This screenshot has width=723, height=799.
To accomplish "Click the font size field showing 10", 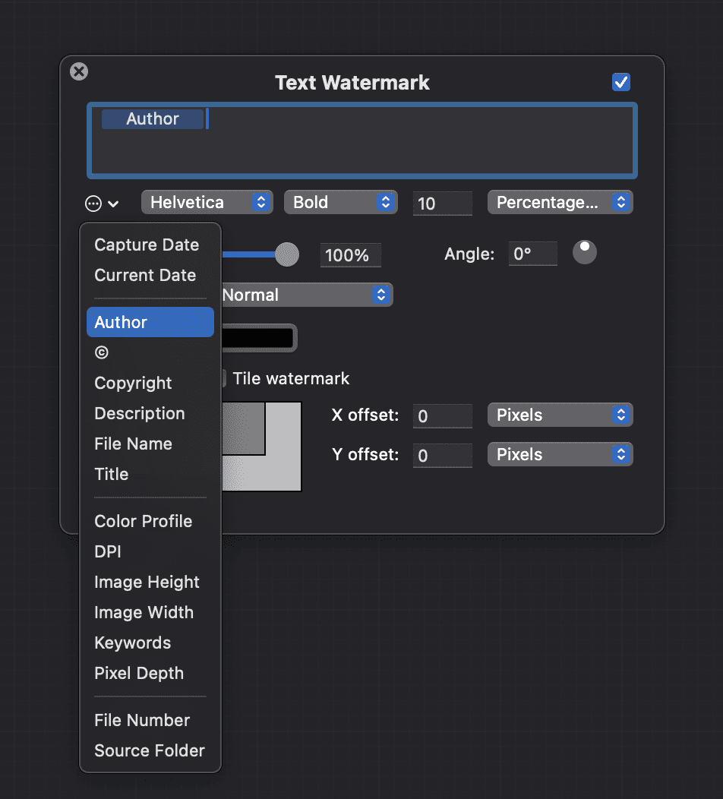I will [442, 204].
